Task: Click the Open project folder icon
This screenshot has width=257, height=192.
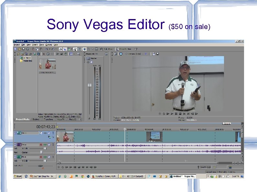Action: [19, 49]
